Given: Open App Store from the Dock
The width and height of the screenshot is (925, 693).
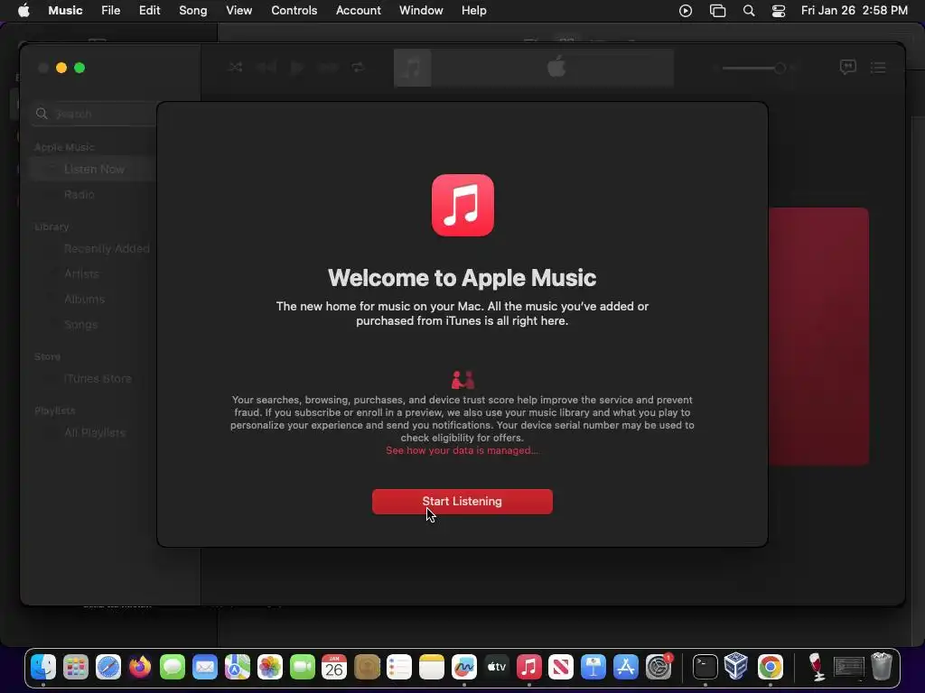Looking at the screenshot, I should (x=625, y=667).
